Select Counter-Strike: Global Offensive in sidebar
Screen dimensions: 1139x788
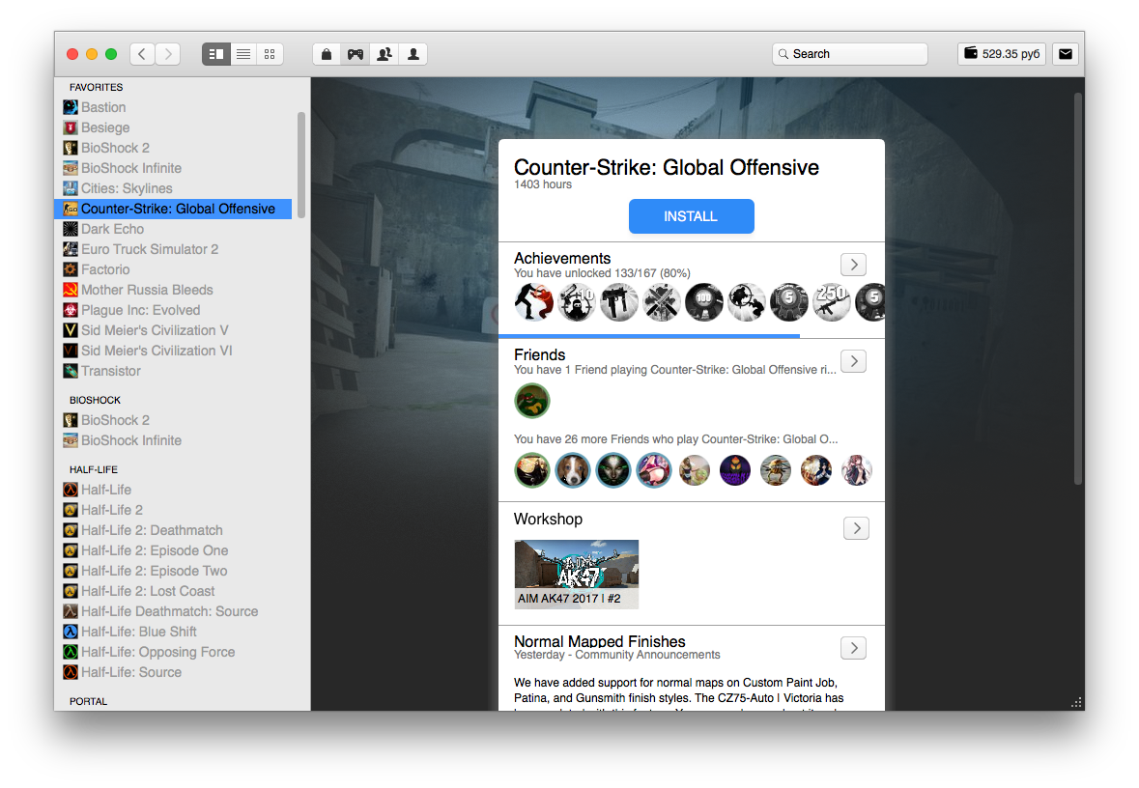point(173,210)
